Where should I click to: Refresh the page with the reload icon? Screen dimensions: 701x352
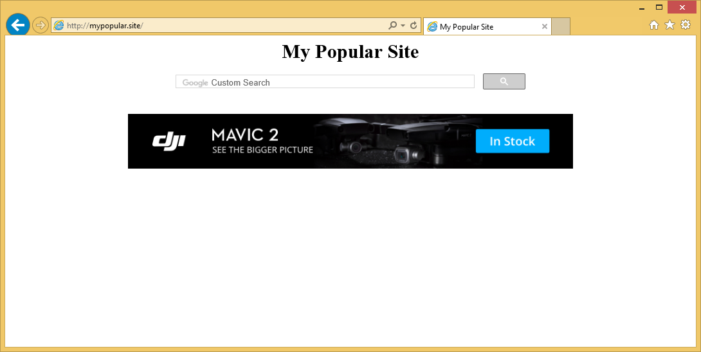[414, 26]
